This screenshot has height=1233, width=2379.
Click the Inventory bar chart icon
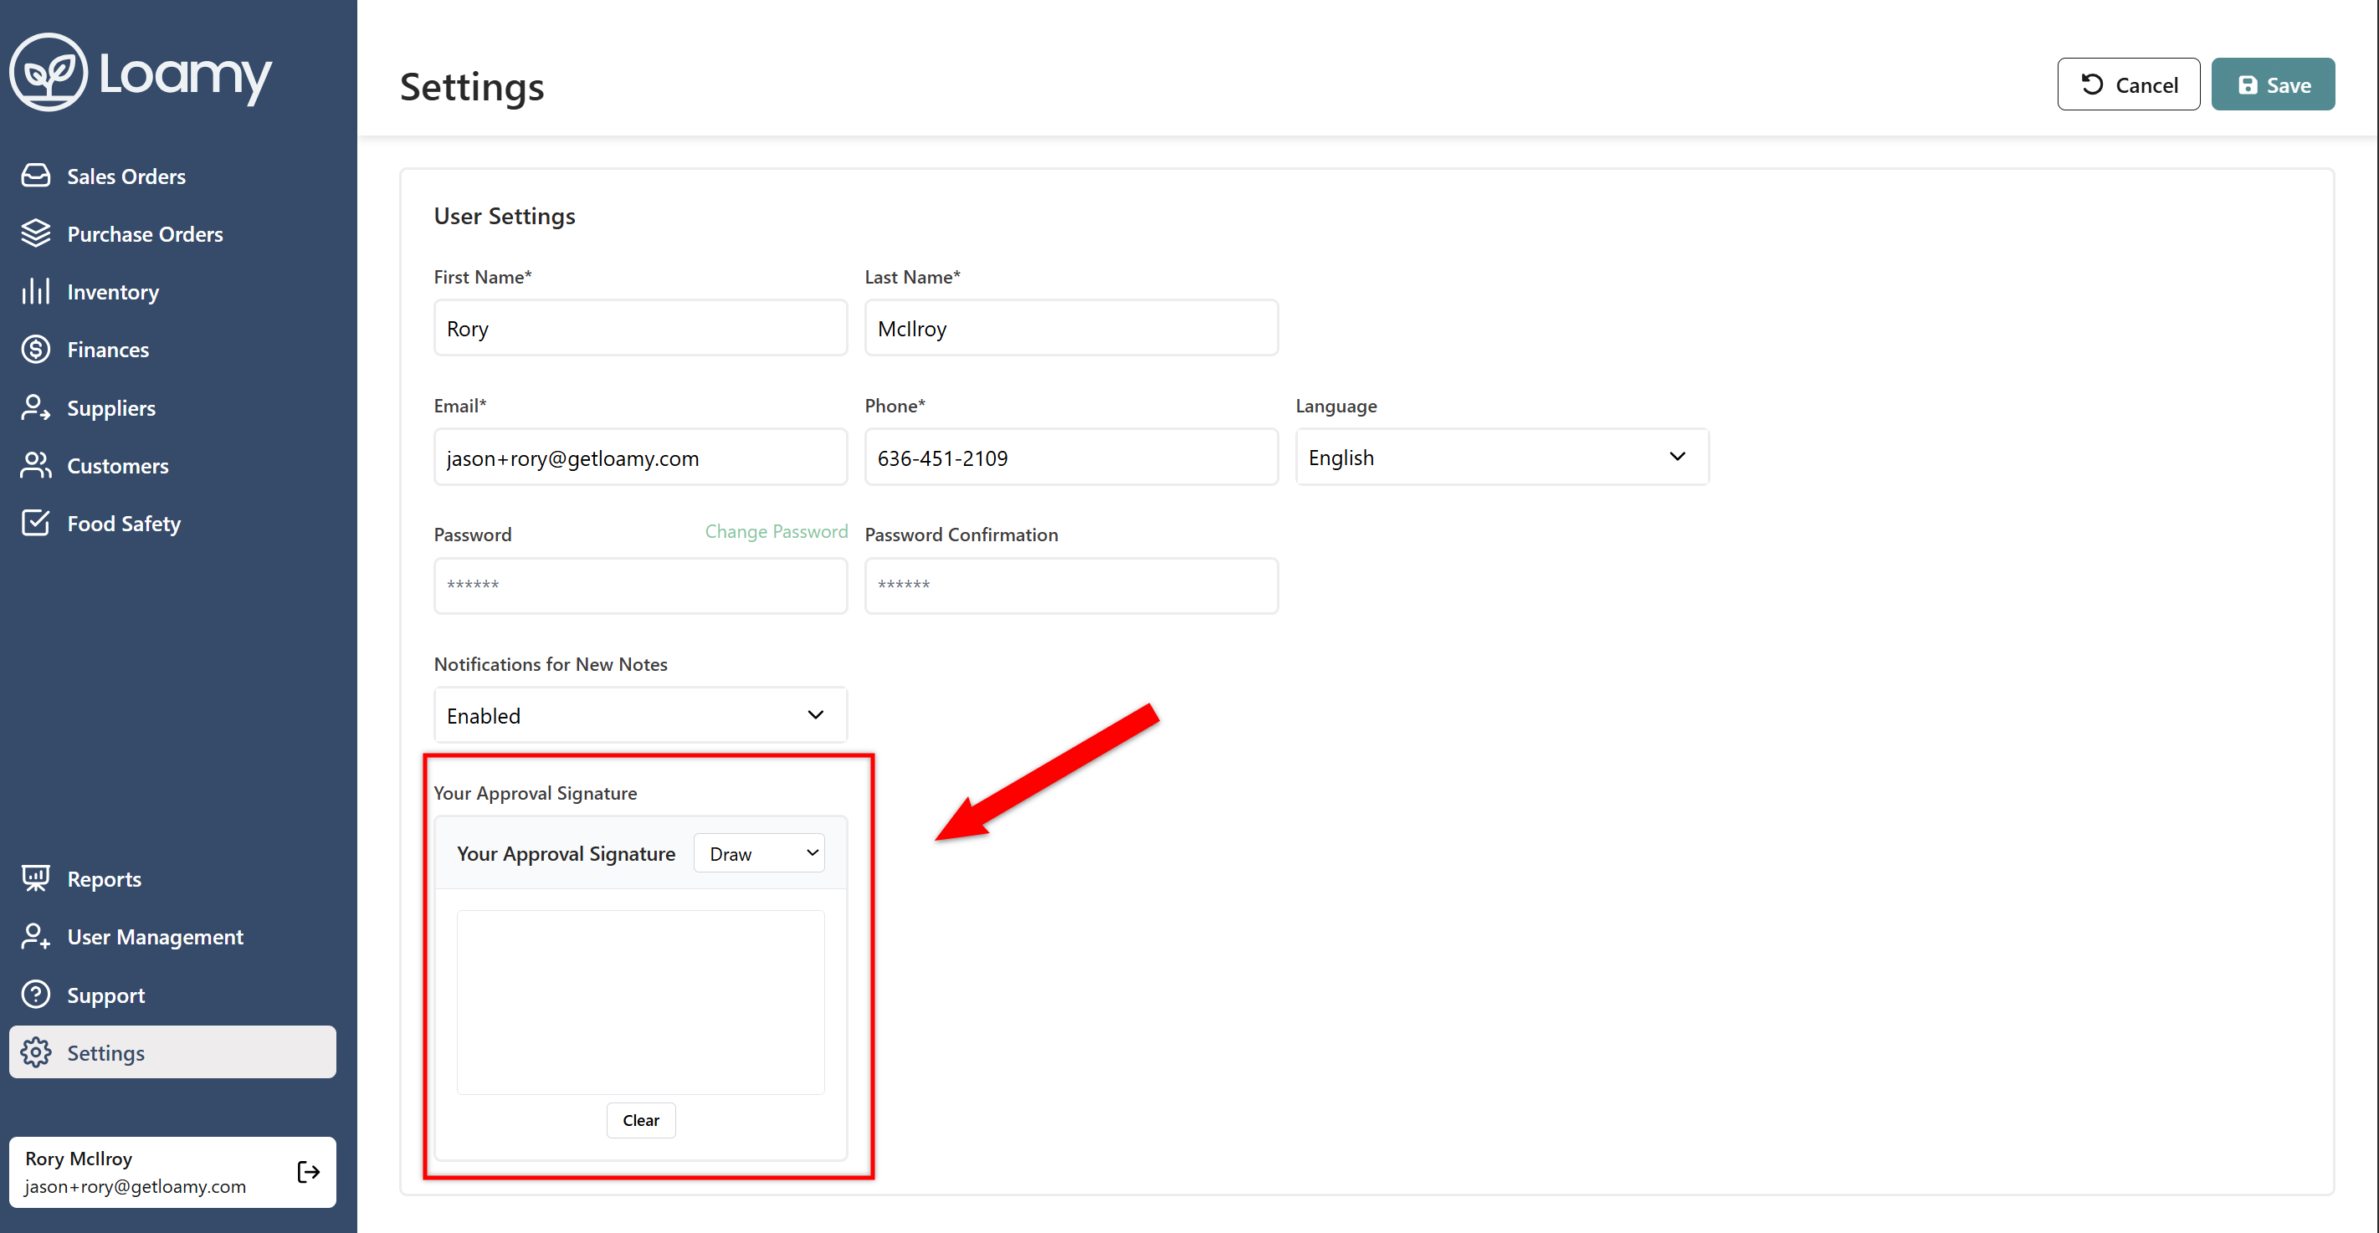pyautogui.click(x=36, y=291)
